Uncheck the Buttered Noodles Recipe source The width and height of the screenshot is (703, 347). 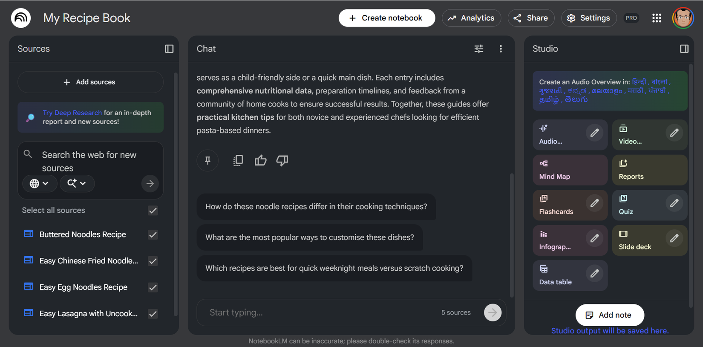tap(153, 235)
